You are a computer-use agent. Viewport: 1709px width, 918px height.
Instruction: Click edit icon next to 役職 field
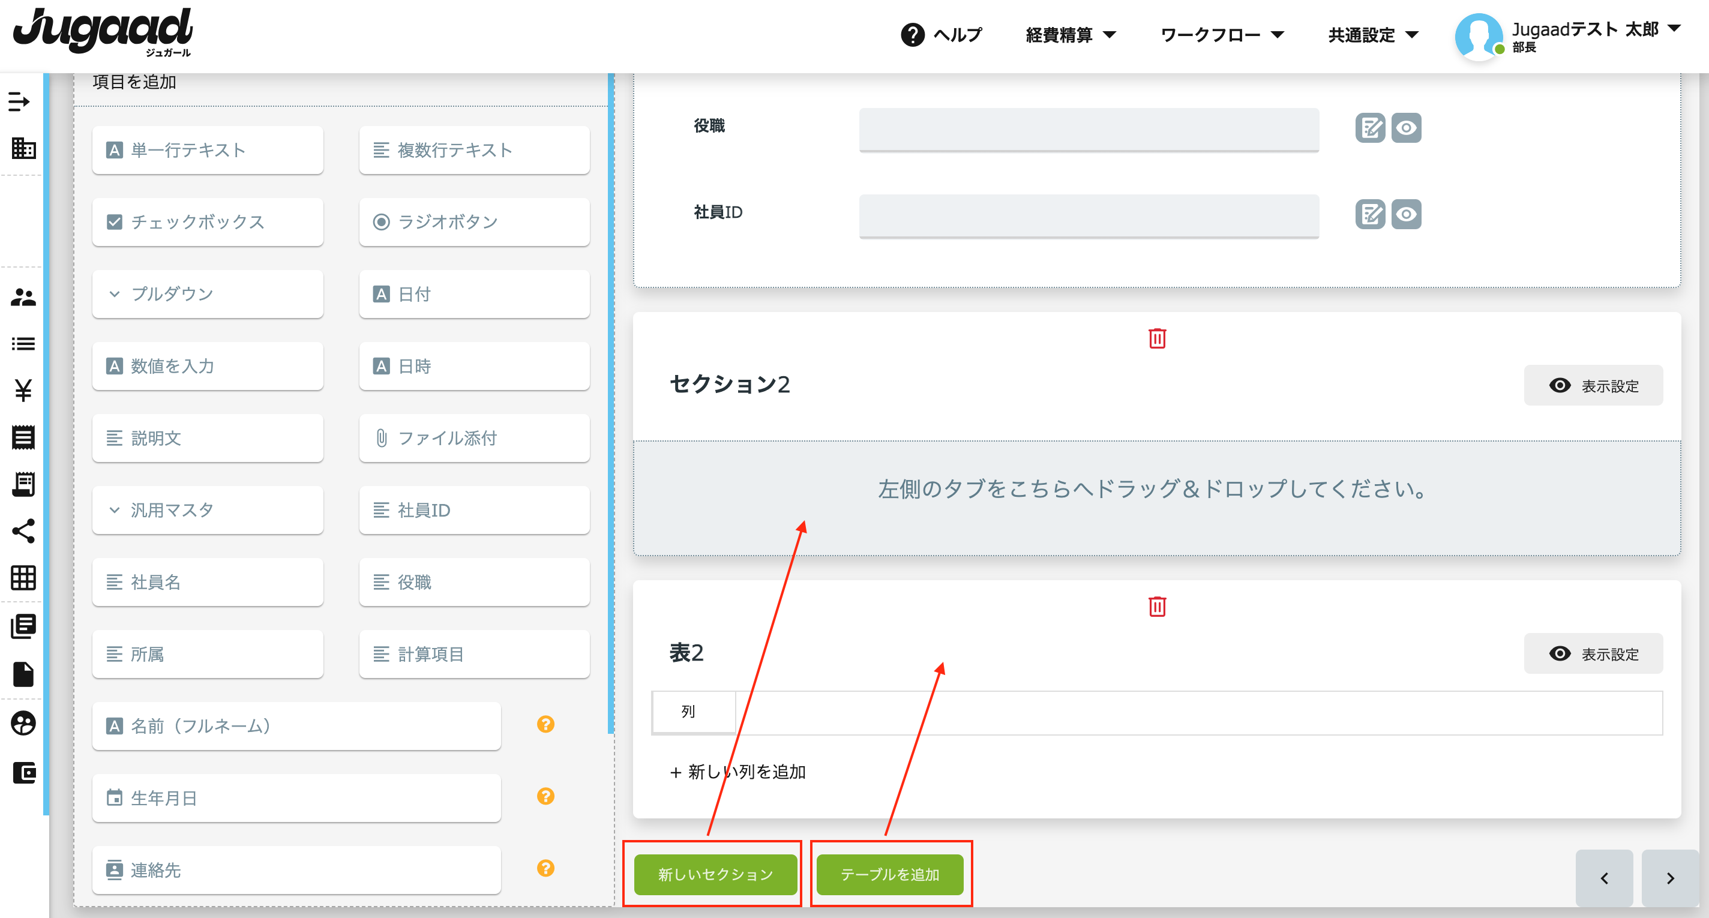point(1369,128)
